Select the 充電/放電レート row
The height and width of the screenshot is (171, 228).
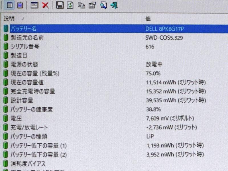pyautogui.click(x=85, y=127)
